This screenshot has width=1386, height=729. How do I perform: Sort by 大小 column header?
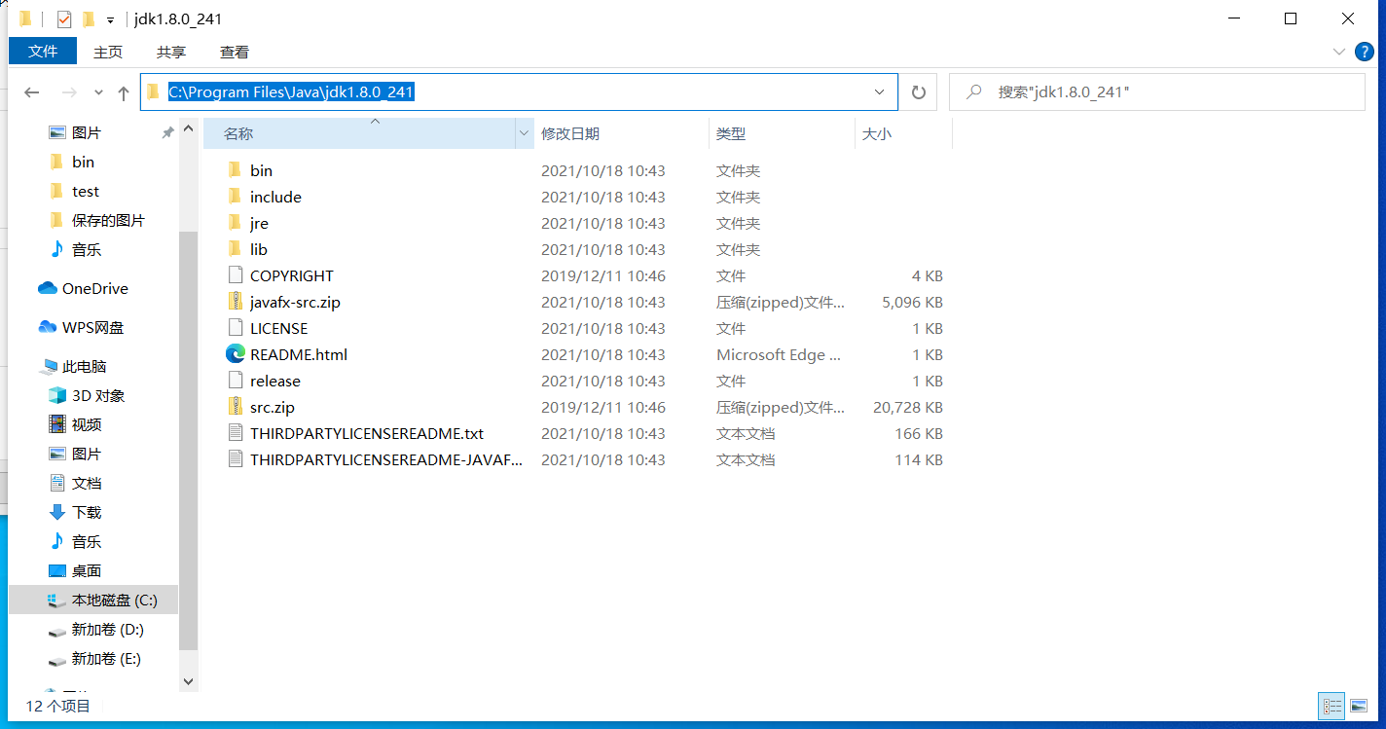(x=903, y=133)
